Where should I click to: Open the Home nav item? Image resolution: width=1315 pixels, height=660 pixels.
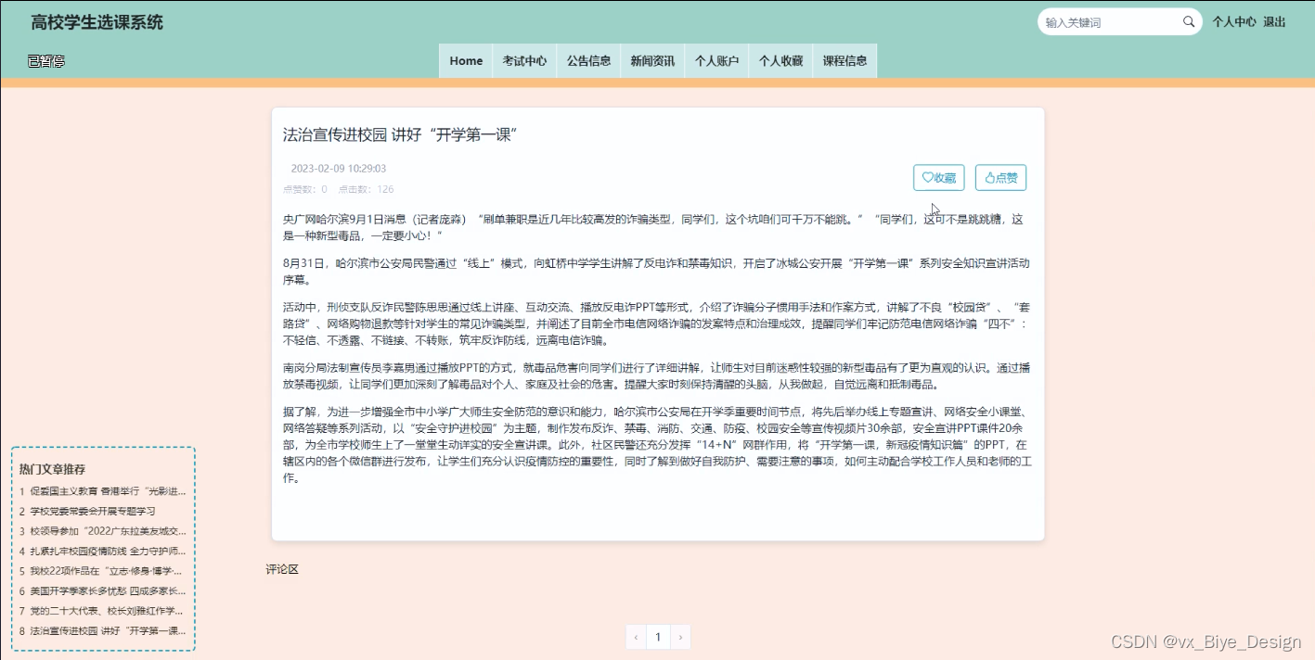[466, 61]
